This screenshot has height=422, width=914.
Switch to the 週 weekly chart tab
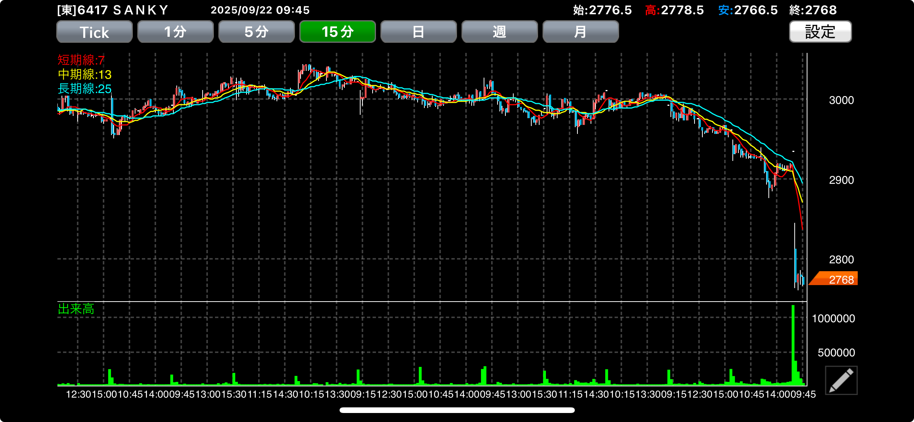pos(500,32)
